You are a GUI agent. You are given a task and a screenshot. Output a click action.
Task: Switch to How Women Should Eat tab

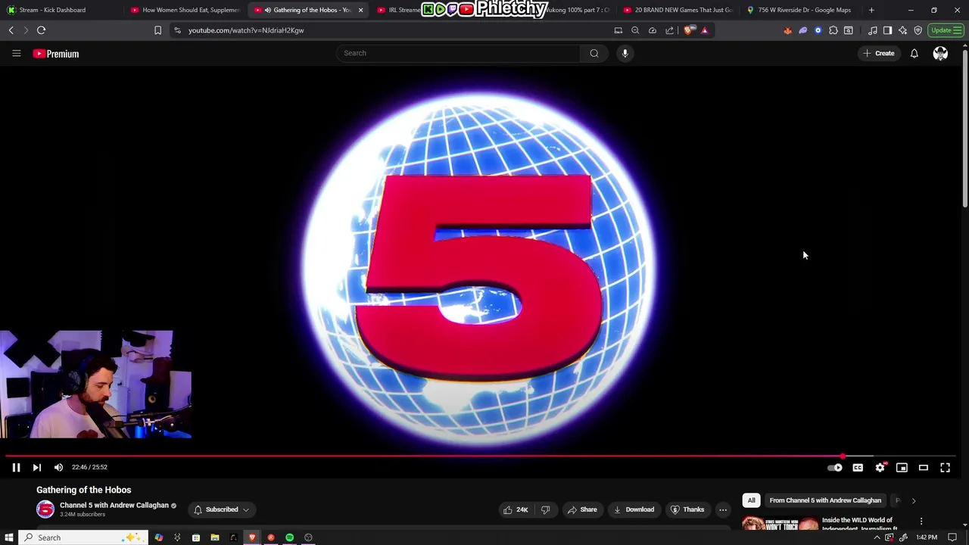[185, 10]
